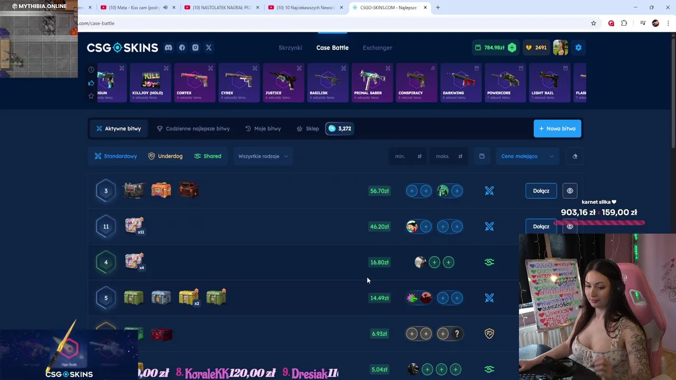Watch the 56.70zł battle via eye icon
The width and height of the screenshot is (676, 380).
[570, 191]
